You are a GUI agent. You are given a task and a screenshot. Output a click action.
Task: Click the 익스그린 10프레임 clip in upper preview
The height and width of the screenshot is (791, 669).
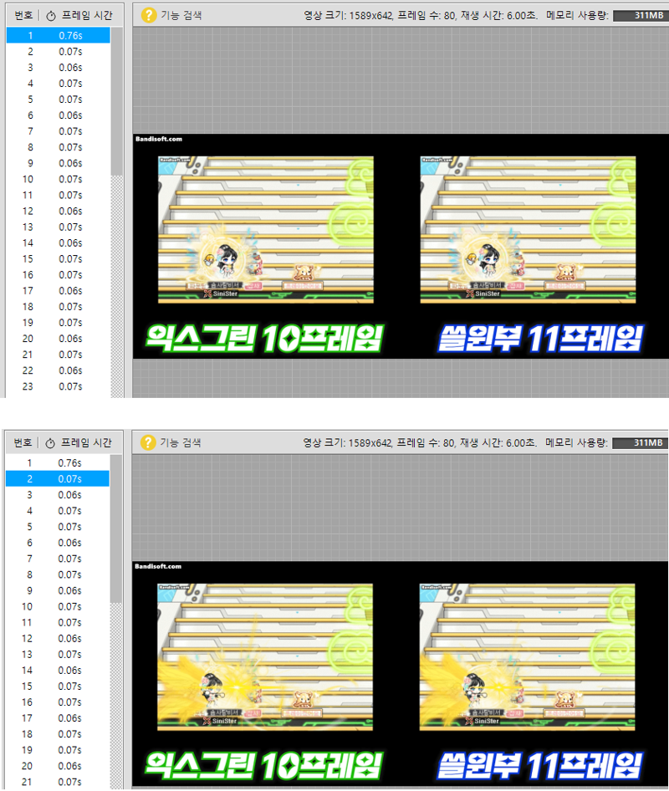266,230
